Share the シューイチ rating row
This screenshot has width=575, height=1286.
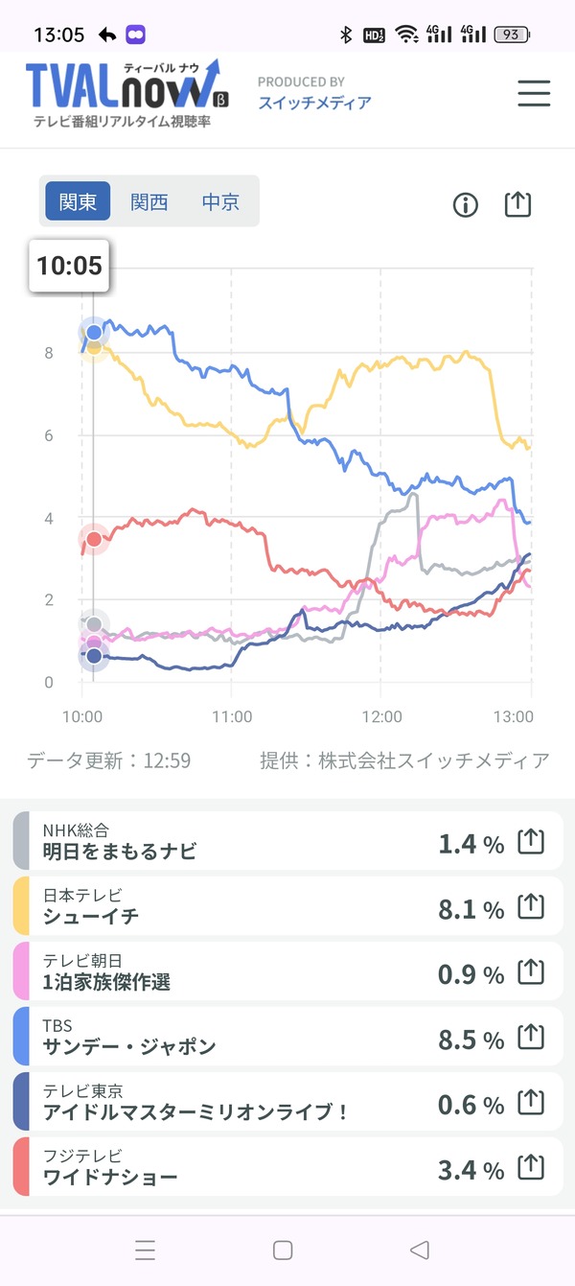point(531,907)
